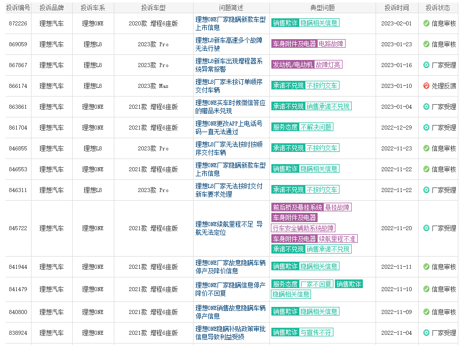Screen dimensions: 465x345
Task: Open complaint 理想L8新车高速多个故障无法行驶
Action: 229,44
